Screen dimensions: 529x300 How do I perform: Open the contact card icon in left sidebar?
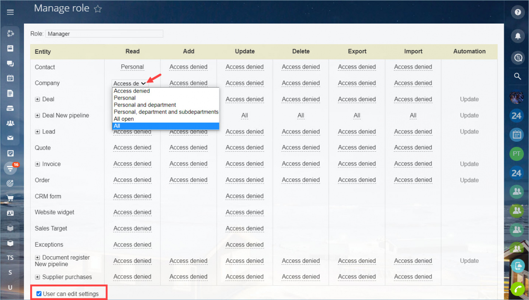(x=10, y=213)
